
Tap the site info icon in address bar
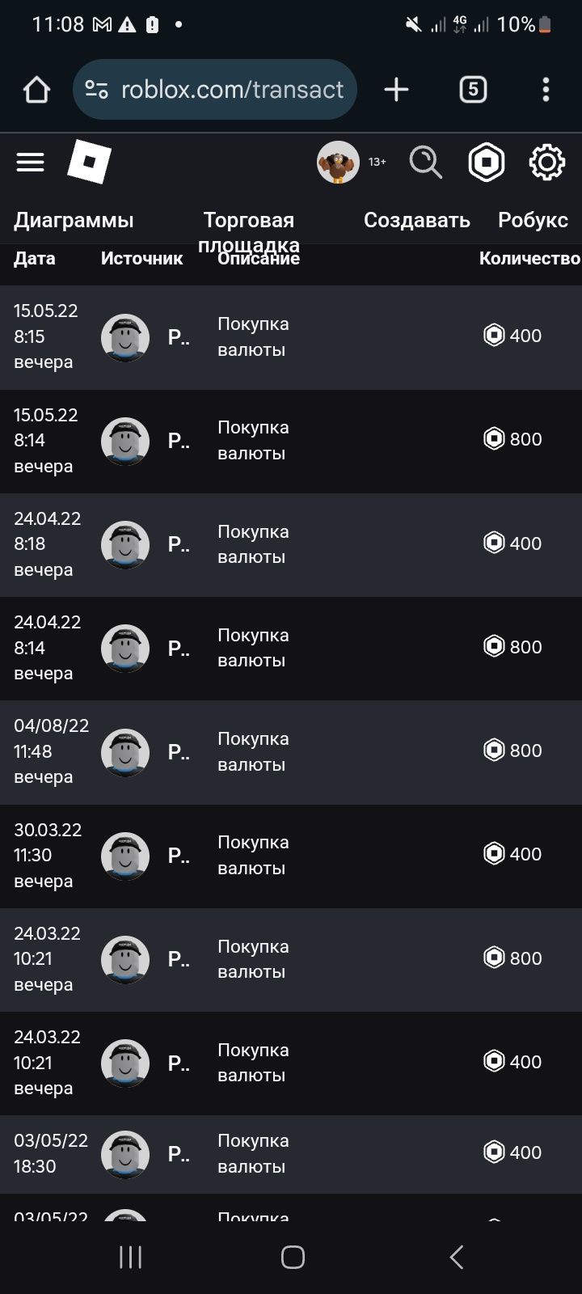pyautogui.click(x=97, y=89)
